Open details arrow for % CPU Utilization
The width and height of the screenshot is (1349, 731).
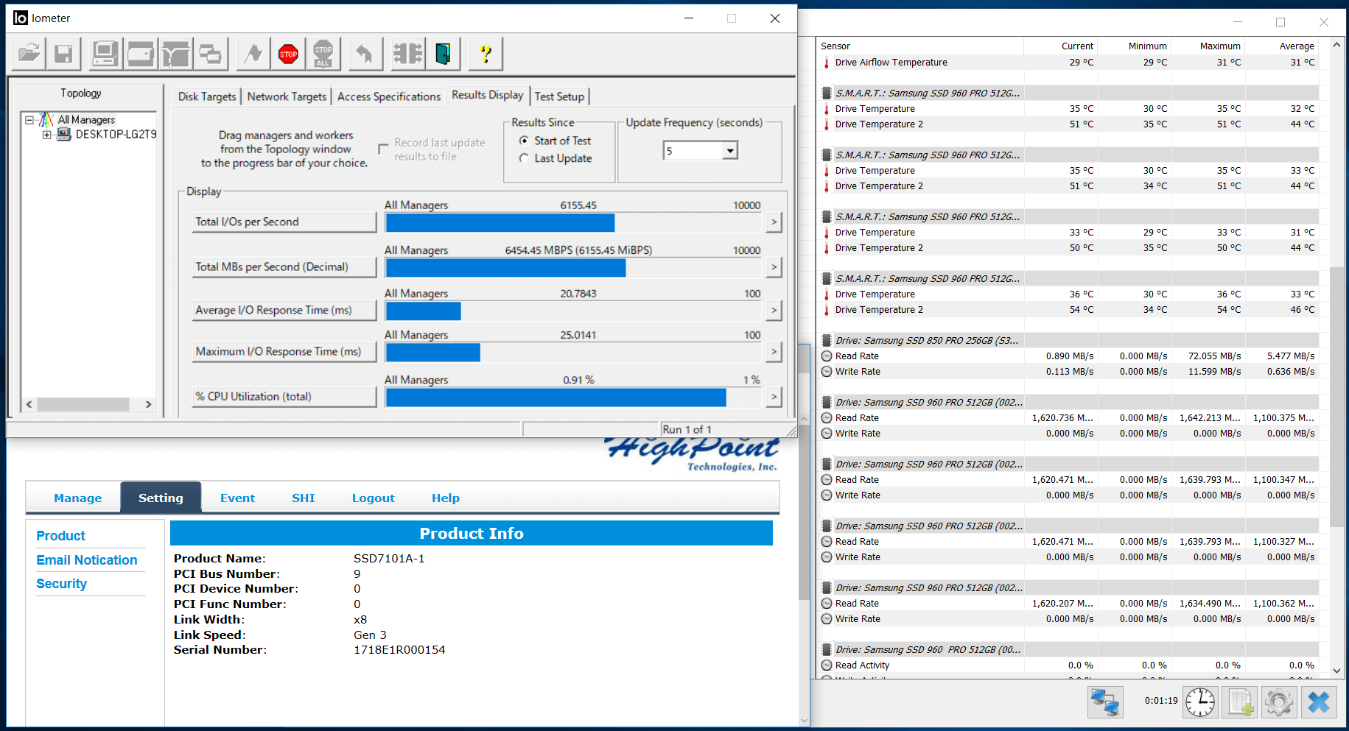click(774, 396)
